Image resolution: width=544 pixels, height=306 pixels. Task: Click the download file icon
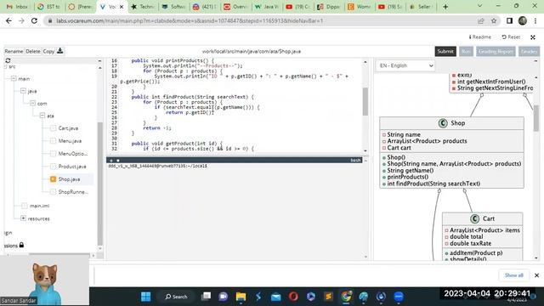[60, 51]
